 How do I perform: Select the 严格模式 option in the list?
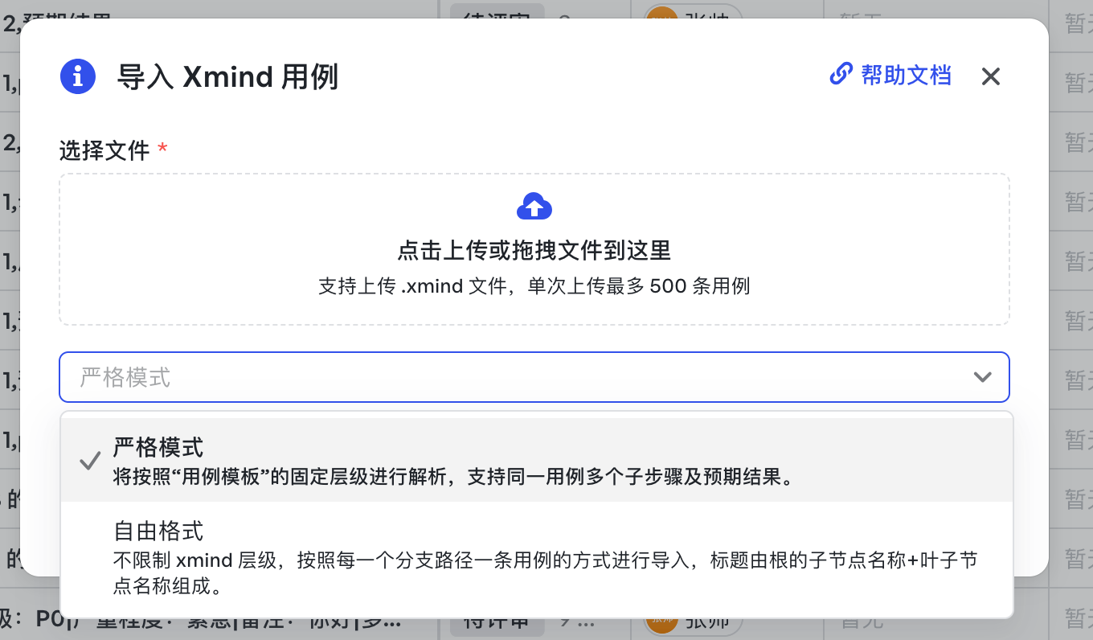coord(537,460)
